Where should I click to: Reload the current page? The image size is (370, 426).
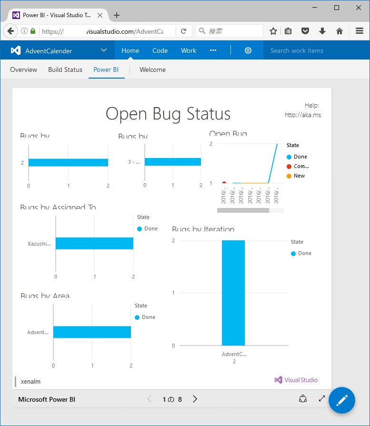tap(183, 31)
